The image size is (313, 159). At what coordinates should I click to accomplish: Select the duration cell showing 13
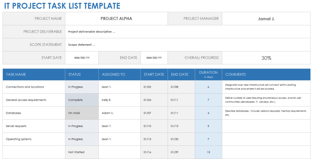coord(208,152)
